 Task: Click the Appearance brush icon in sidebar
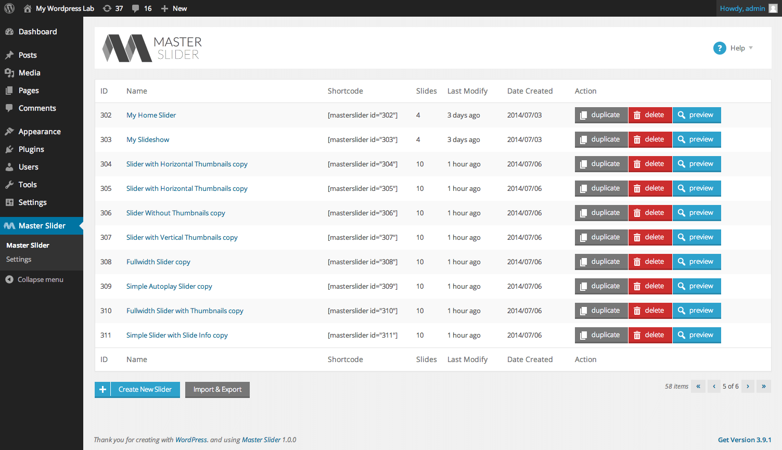[x=9, y=132]
